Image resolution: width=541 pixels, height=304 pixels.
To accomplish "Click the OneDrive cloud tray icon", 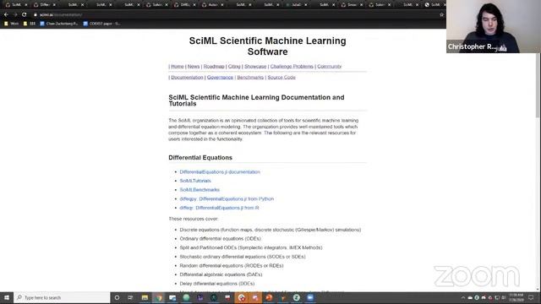I will (x=470, y=297).
